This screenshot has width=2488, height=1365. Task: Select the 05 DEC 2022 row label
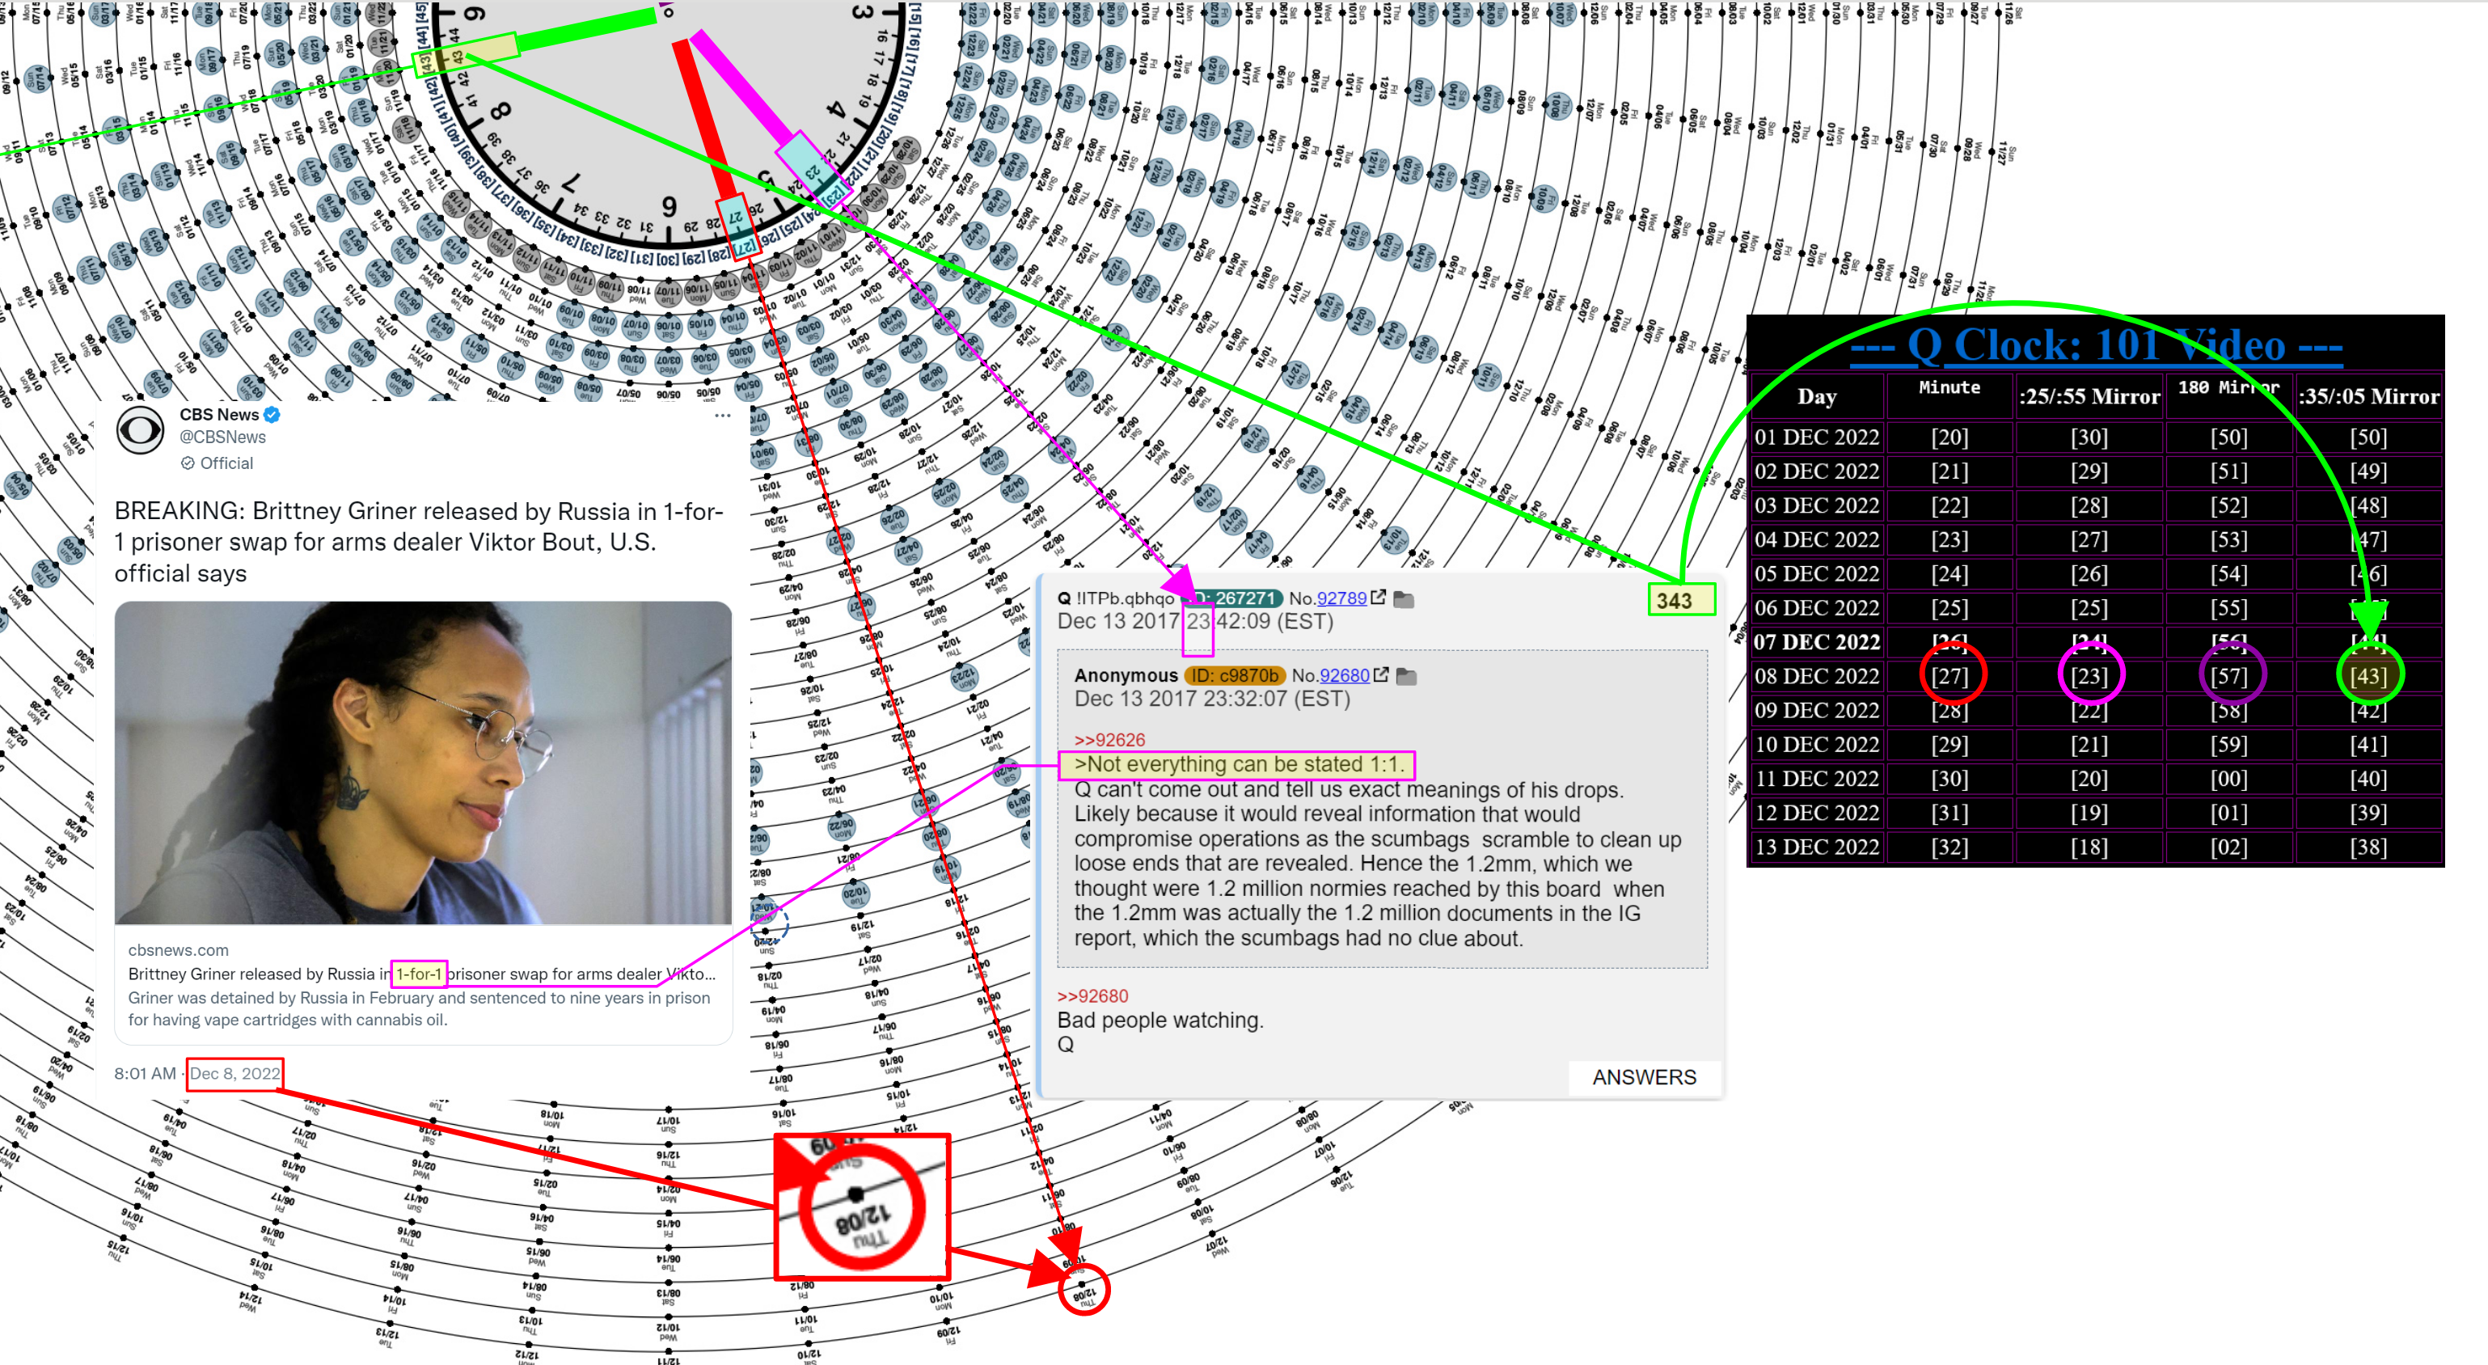tap(1817, 574)
